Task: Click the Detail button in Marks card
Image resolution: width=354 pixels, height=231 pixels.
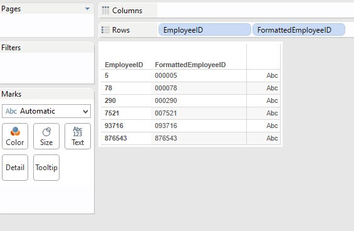Action: click(15, 168)
